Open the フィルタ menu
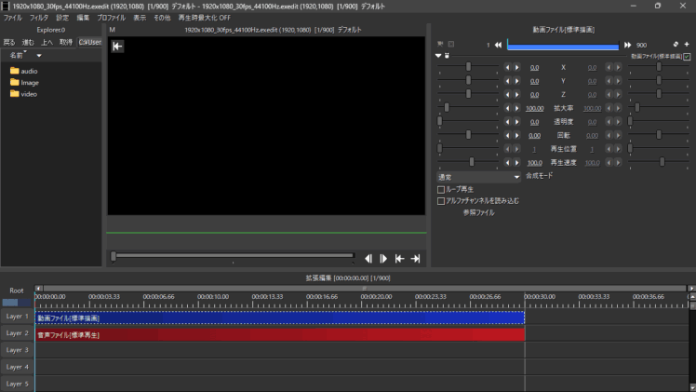Viewport: 696px width, 392px height. (38, 18)
